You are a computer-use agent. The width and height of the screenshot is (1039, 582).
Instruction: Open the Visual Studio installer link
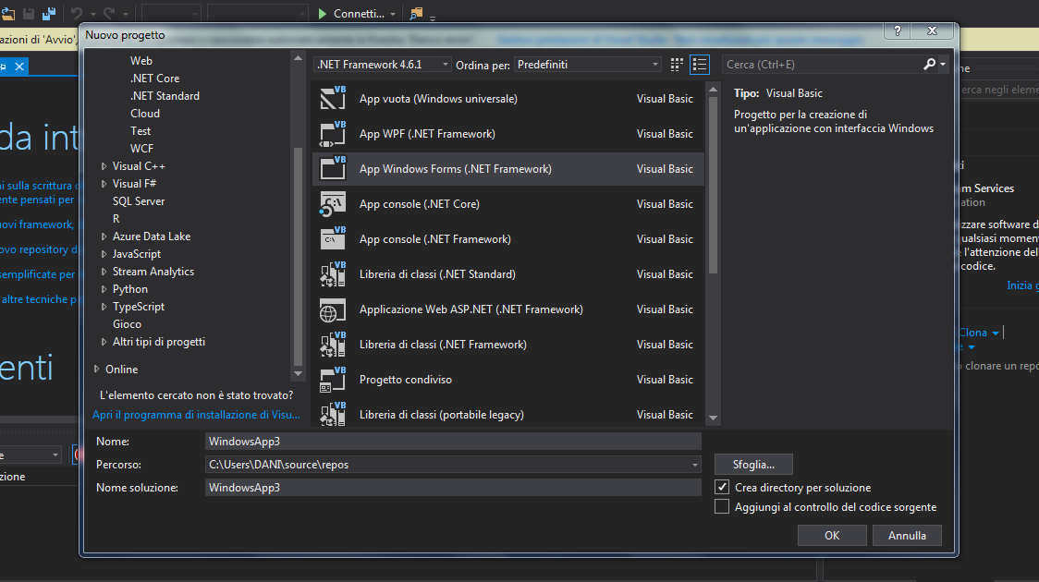coord(196,415)
